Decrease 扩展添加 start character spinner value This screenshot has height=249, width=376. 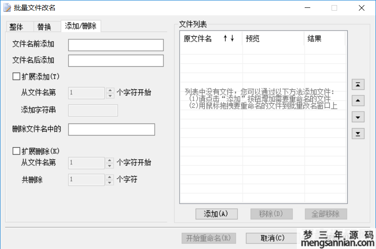(x=110, y=96)
